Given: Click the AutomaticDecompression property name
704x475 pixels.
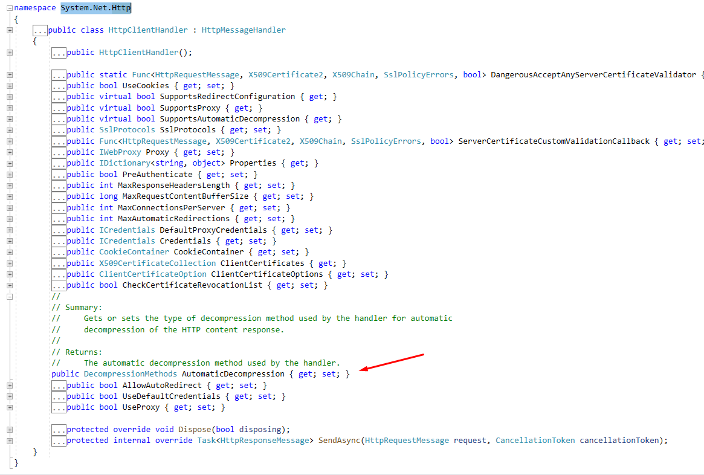Looking at the screenshot, I should tap(233, 374).
